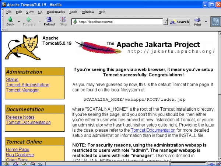The image size is (221, 166).
Task: Expand the collapsed personal toolbar grippy
Action: (4, 30)
